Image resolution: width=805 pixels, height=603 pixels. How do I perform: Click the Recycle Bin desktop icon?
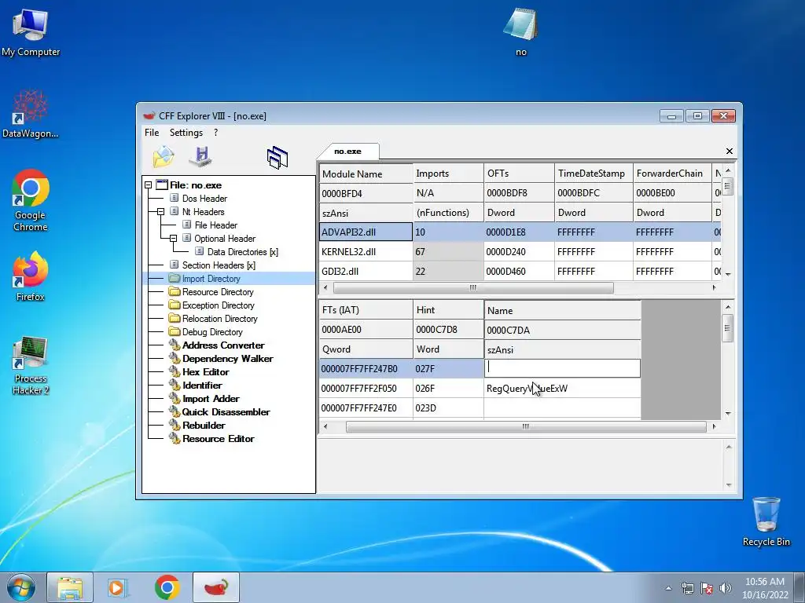pos(766,521)
